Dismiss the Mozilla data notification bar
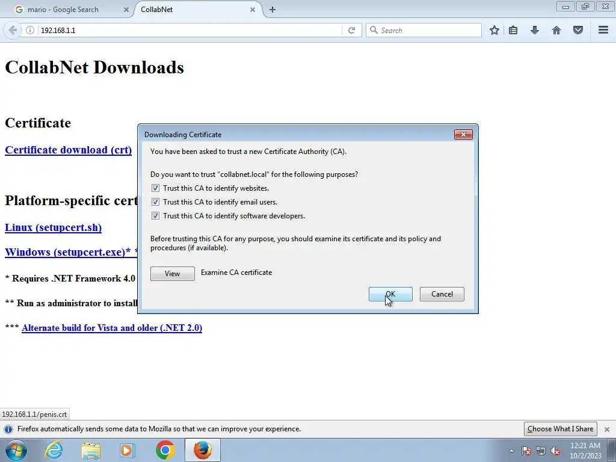 click(606, 429)
